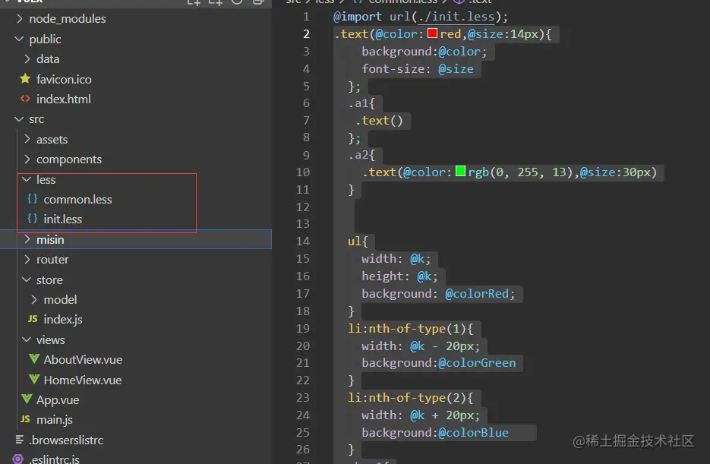Screen dimensions: 710x464
Task: Collapse the store folder
Action: (x=27, y=279)
